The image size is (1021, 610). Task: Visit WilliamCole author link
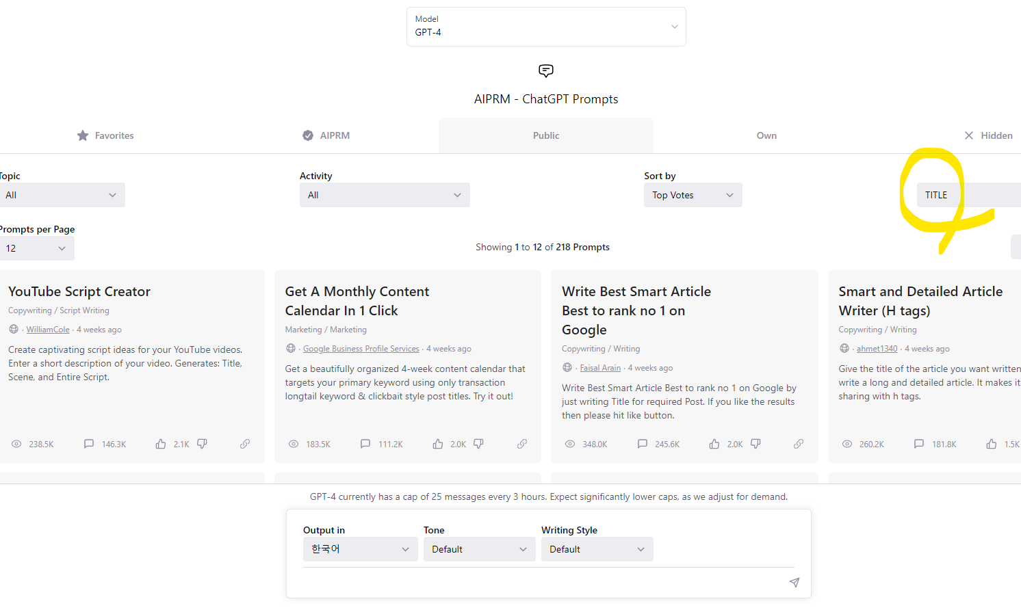click(x=48, y=330)
